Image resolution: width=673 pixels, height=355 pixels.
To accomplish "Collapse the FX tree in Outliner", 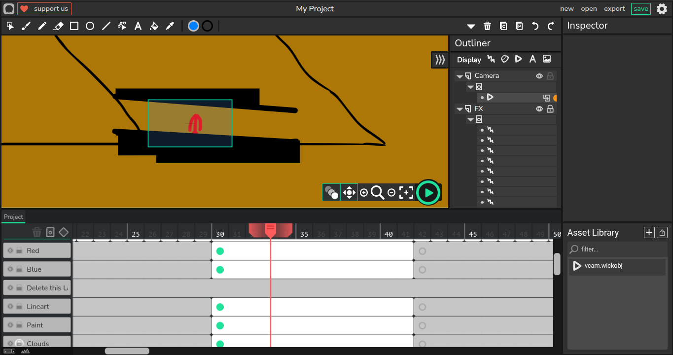I will 460,109.
